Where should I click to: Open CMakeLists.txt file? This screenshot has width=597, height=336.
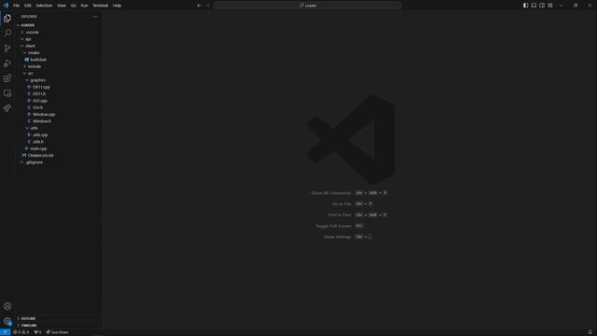pos(59,156)
